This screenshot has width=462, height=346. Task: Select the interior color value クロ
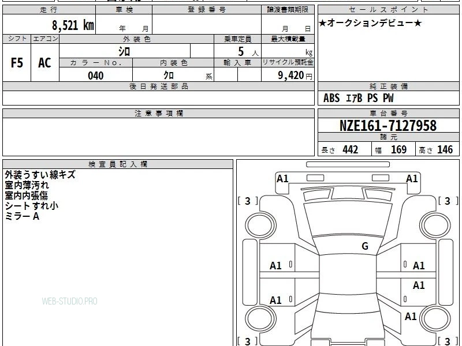(x=169, y=76)
